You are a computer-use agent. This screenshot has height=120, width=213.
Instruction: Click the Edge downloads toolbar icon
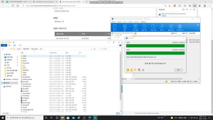pos(195,6)
